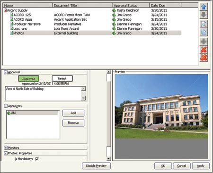Screen dimensions: 213x173
Task: Click the copy documents icon
Action: tap(204, 33)
